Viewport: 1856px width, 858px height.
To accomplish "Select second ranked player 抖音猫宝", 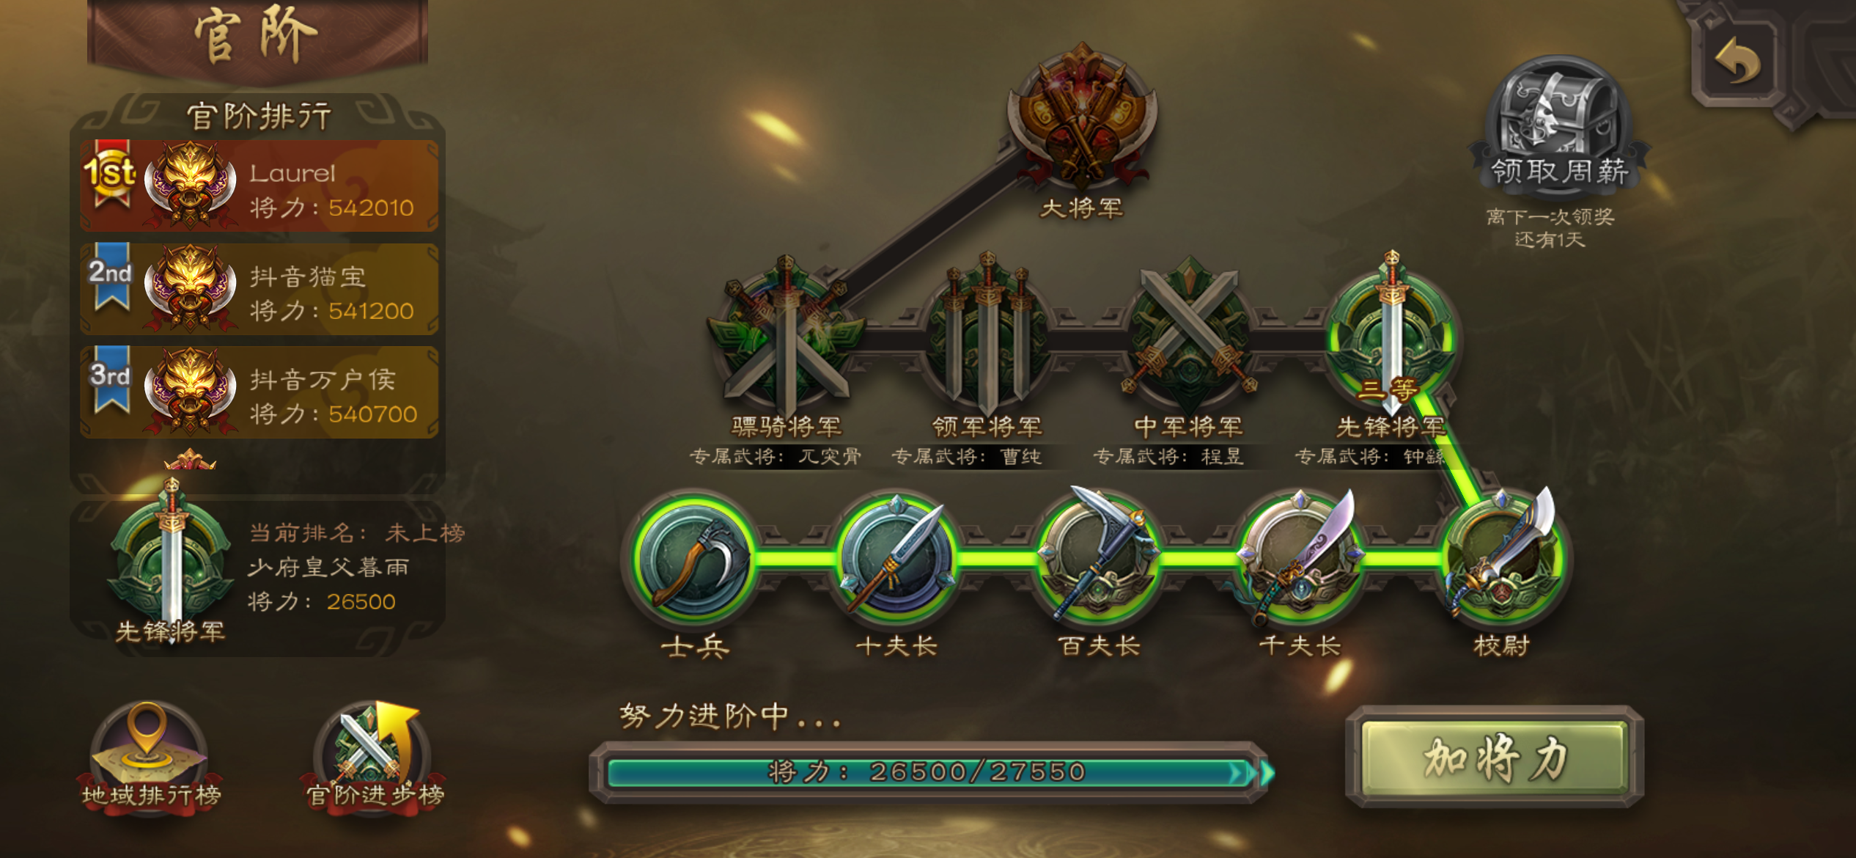I will pos(259,289).
